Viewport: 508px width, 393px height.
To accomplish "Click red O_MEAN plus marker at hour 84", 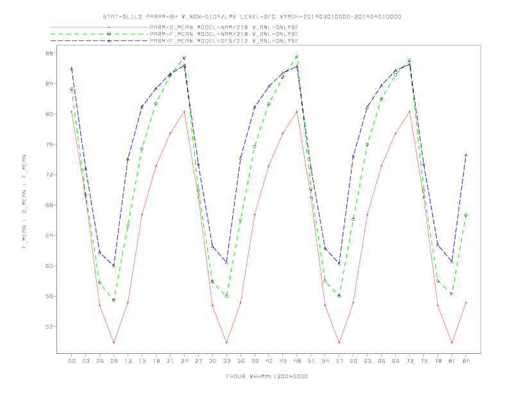I will coord(466,302).
